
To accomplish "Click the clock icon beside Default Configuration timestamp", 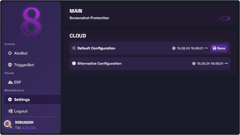I will [174, 48].
